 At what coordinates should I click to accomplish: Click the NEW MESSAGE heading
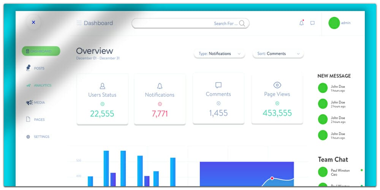[334, 76]
